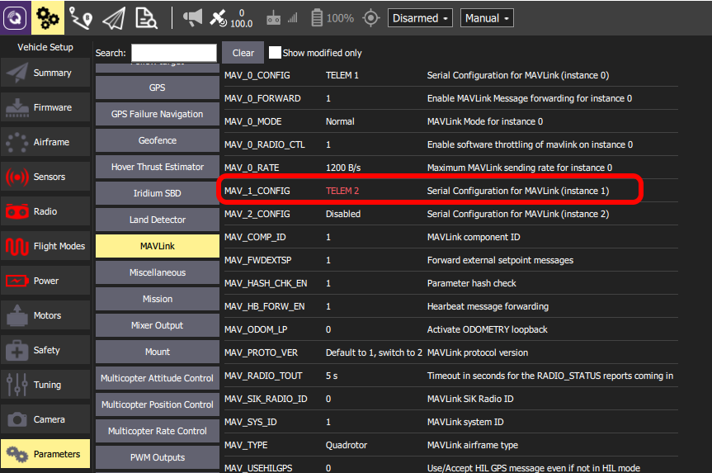This screenshot has width=712, height=473.
Task: Open the Plan view waypoint icon
Action: [80, 17]
